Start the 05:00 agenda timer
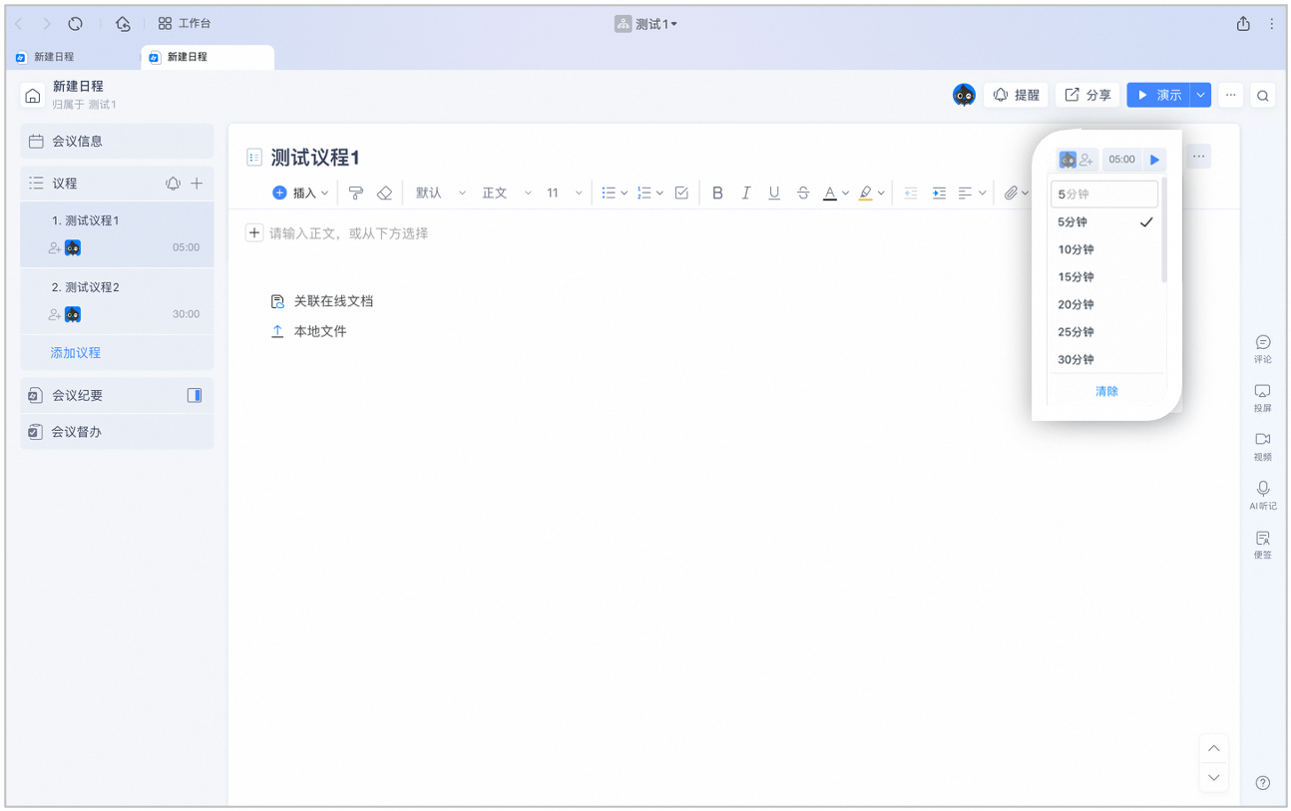This screenshot has width=1291, height=811. pos(1155,160)
